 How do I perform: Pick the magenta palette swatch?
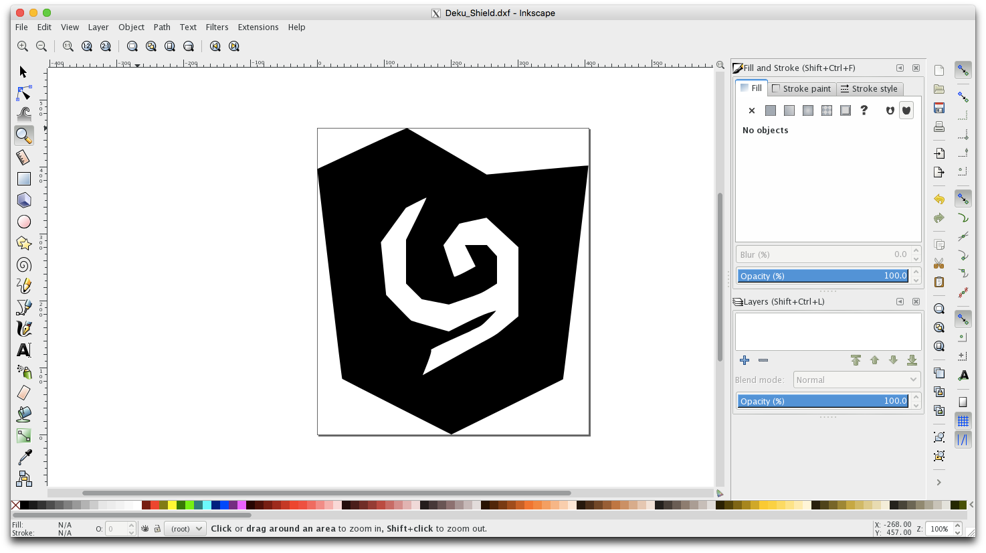click(241, 505)
